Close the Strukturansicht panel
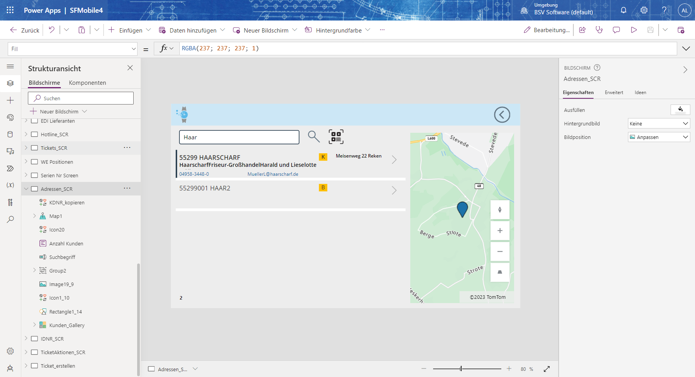The height and width of the screenshot is (377, 695). (130, 68)
